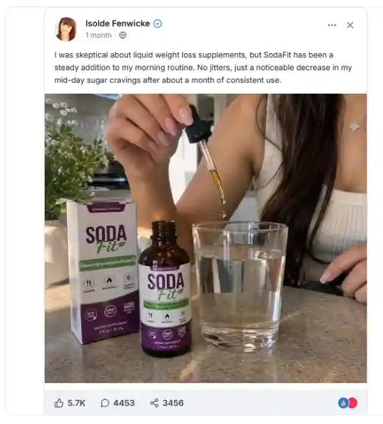View the 3456 shares count
This screenshot has width=383, height=424.
click(173, 403)
